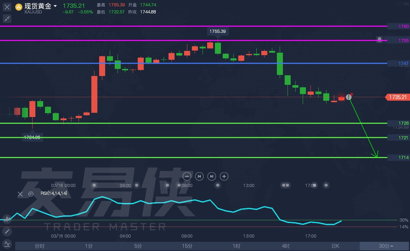Click the alert bell icon at 1755
The width and height of the screenshot is (410, 251).
380,40
